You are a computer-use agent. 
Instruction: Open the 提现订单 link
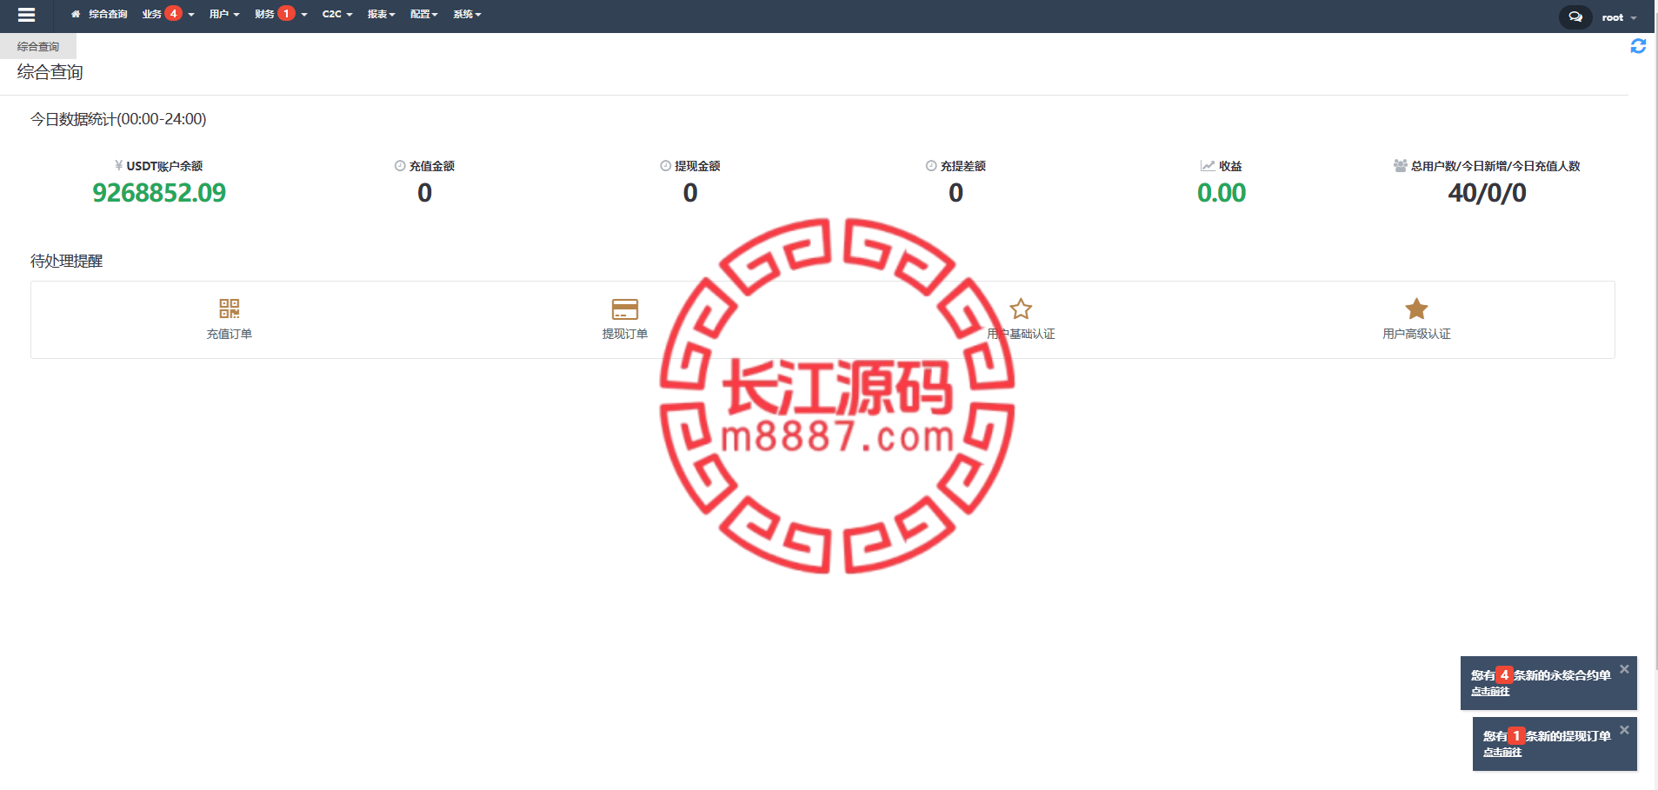(x=625, y=334)
